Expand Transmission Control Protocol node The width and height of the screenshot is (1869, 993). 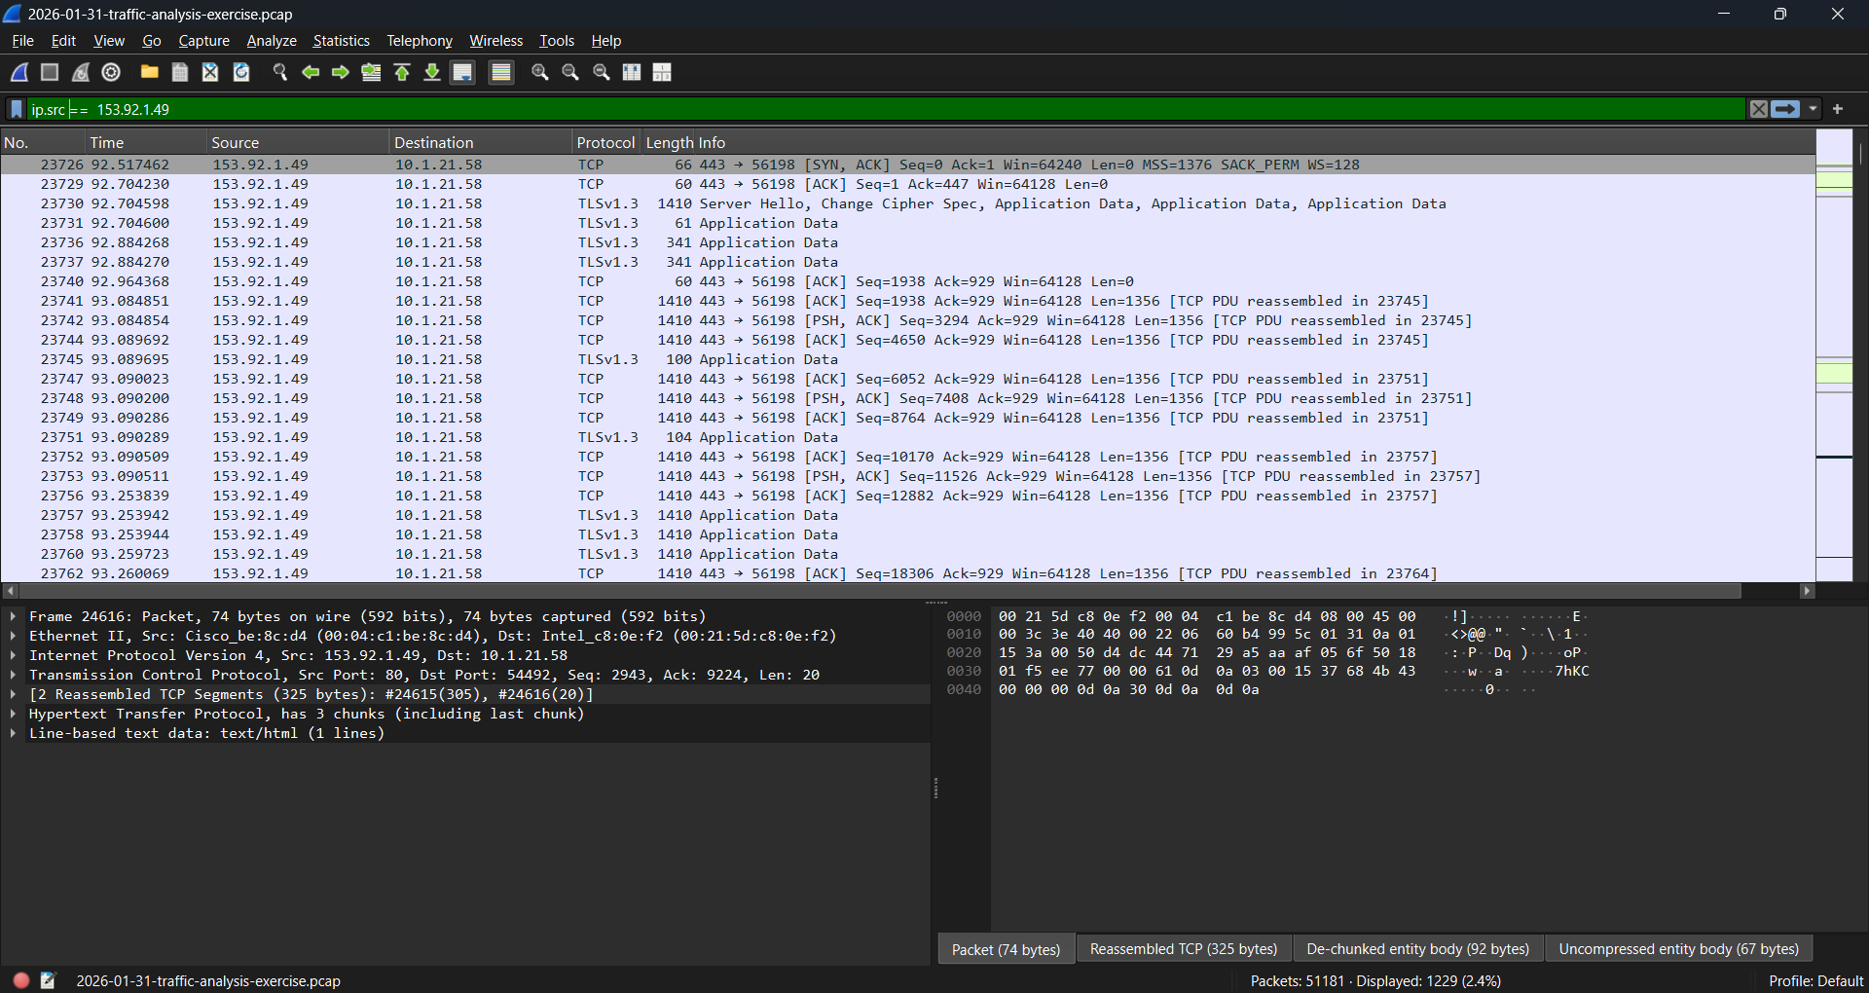(13, 675)
